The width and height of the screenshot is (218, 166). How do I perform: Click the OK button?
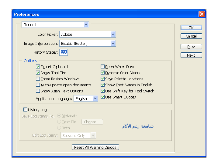point(191,28)
